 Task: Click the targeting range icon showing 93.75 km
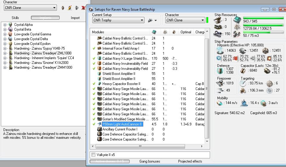pyautogui.click(x=243, y=83)
